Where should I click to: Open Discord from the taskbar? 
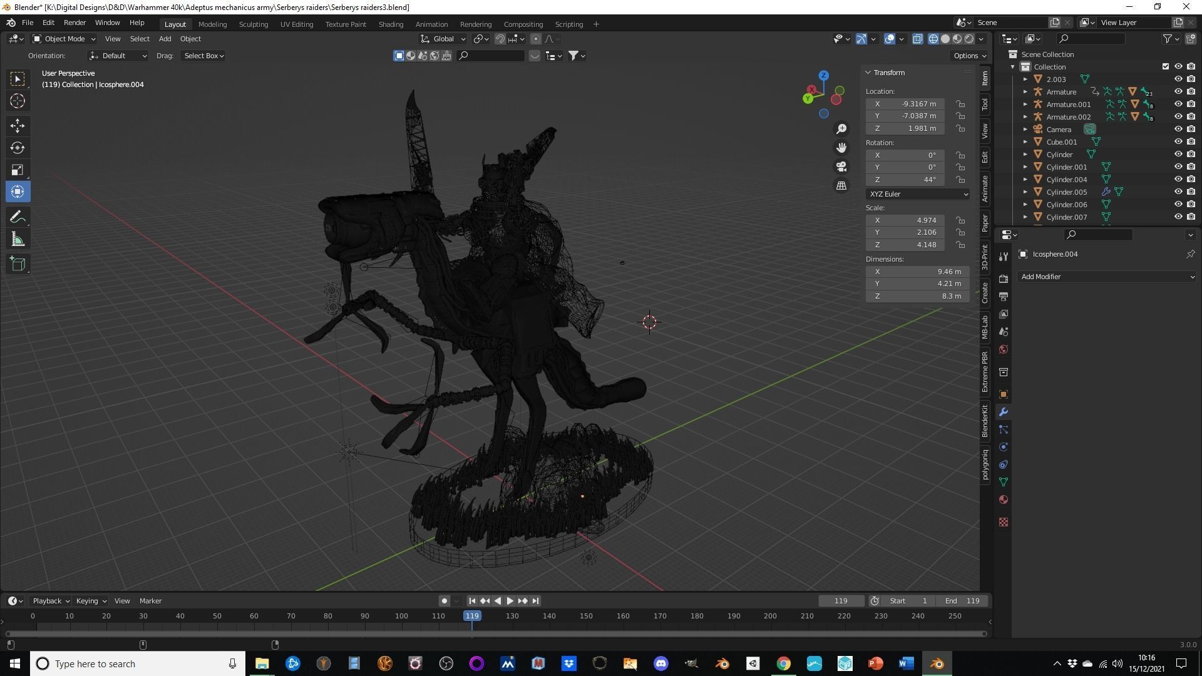[660, 663]
